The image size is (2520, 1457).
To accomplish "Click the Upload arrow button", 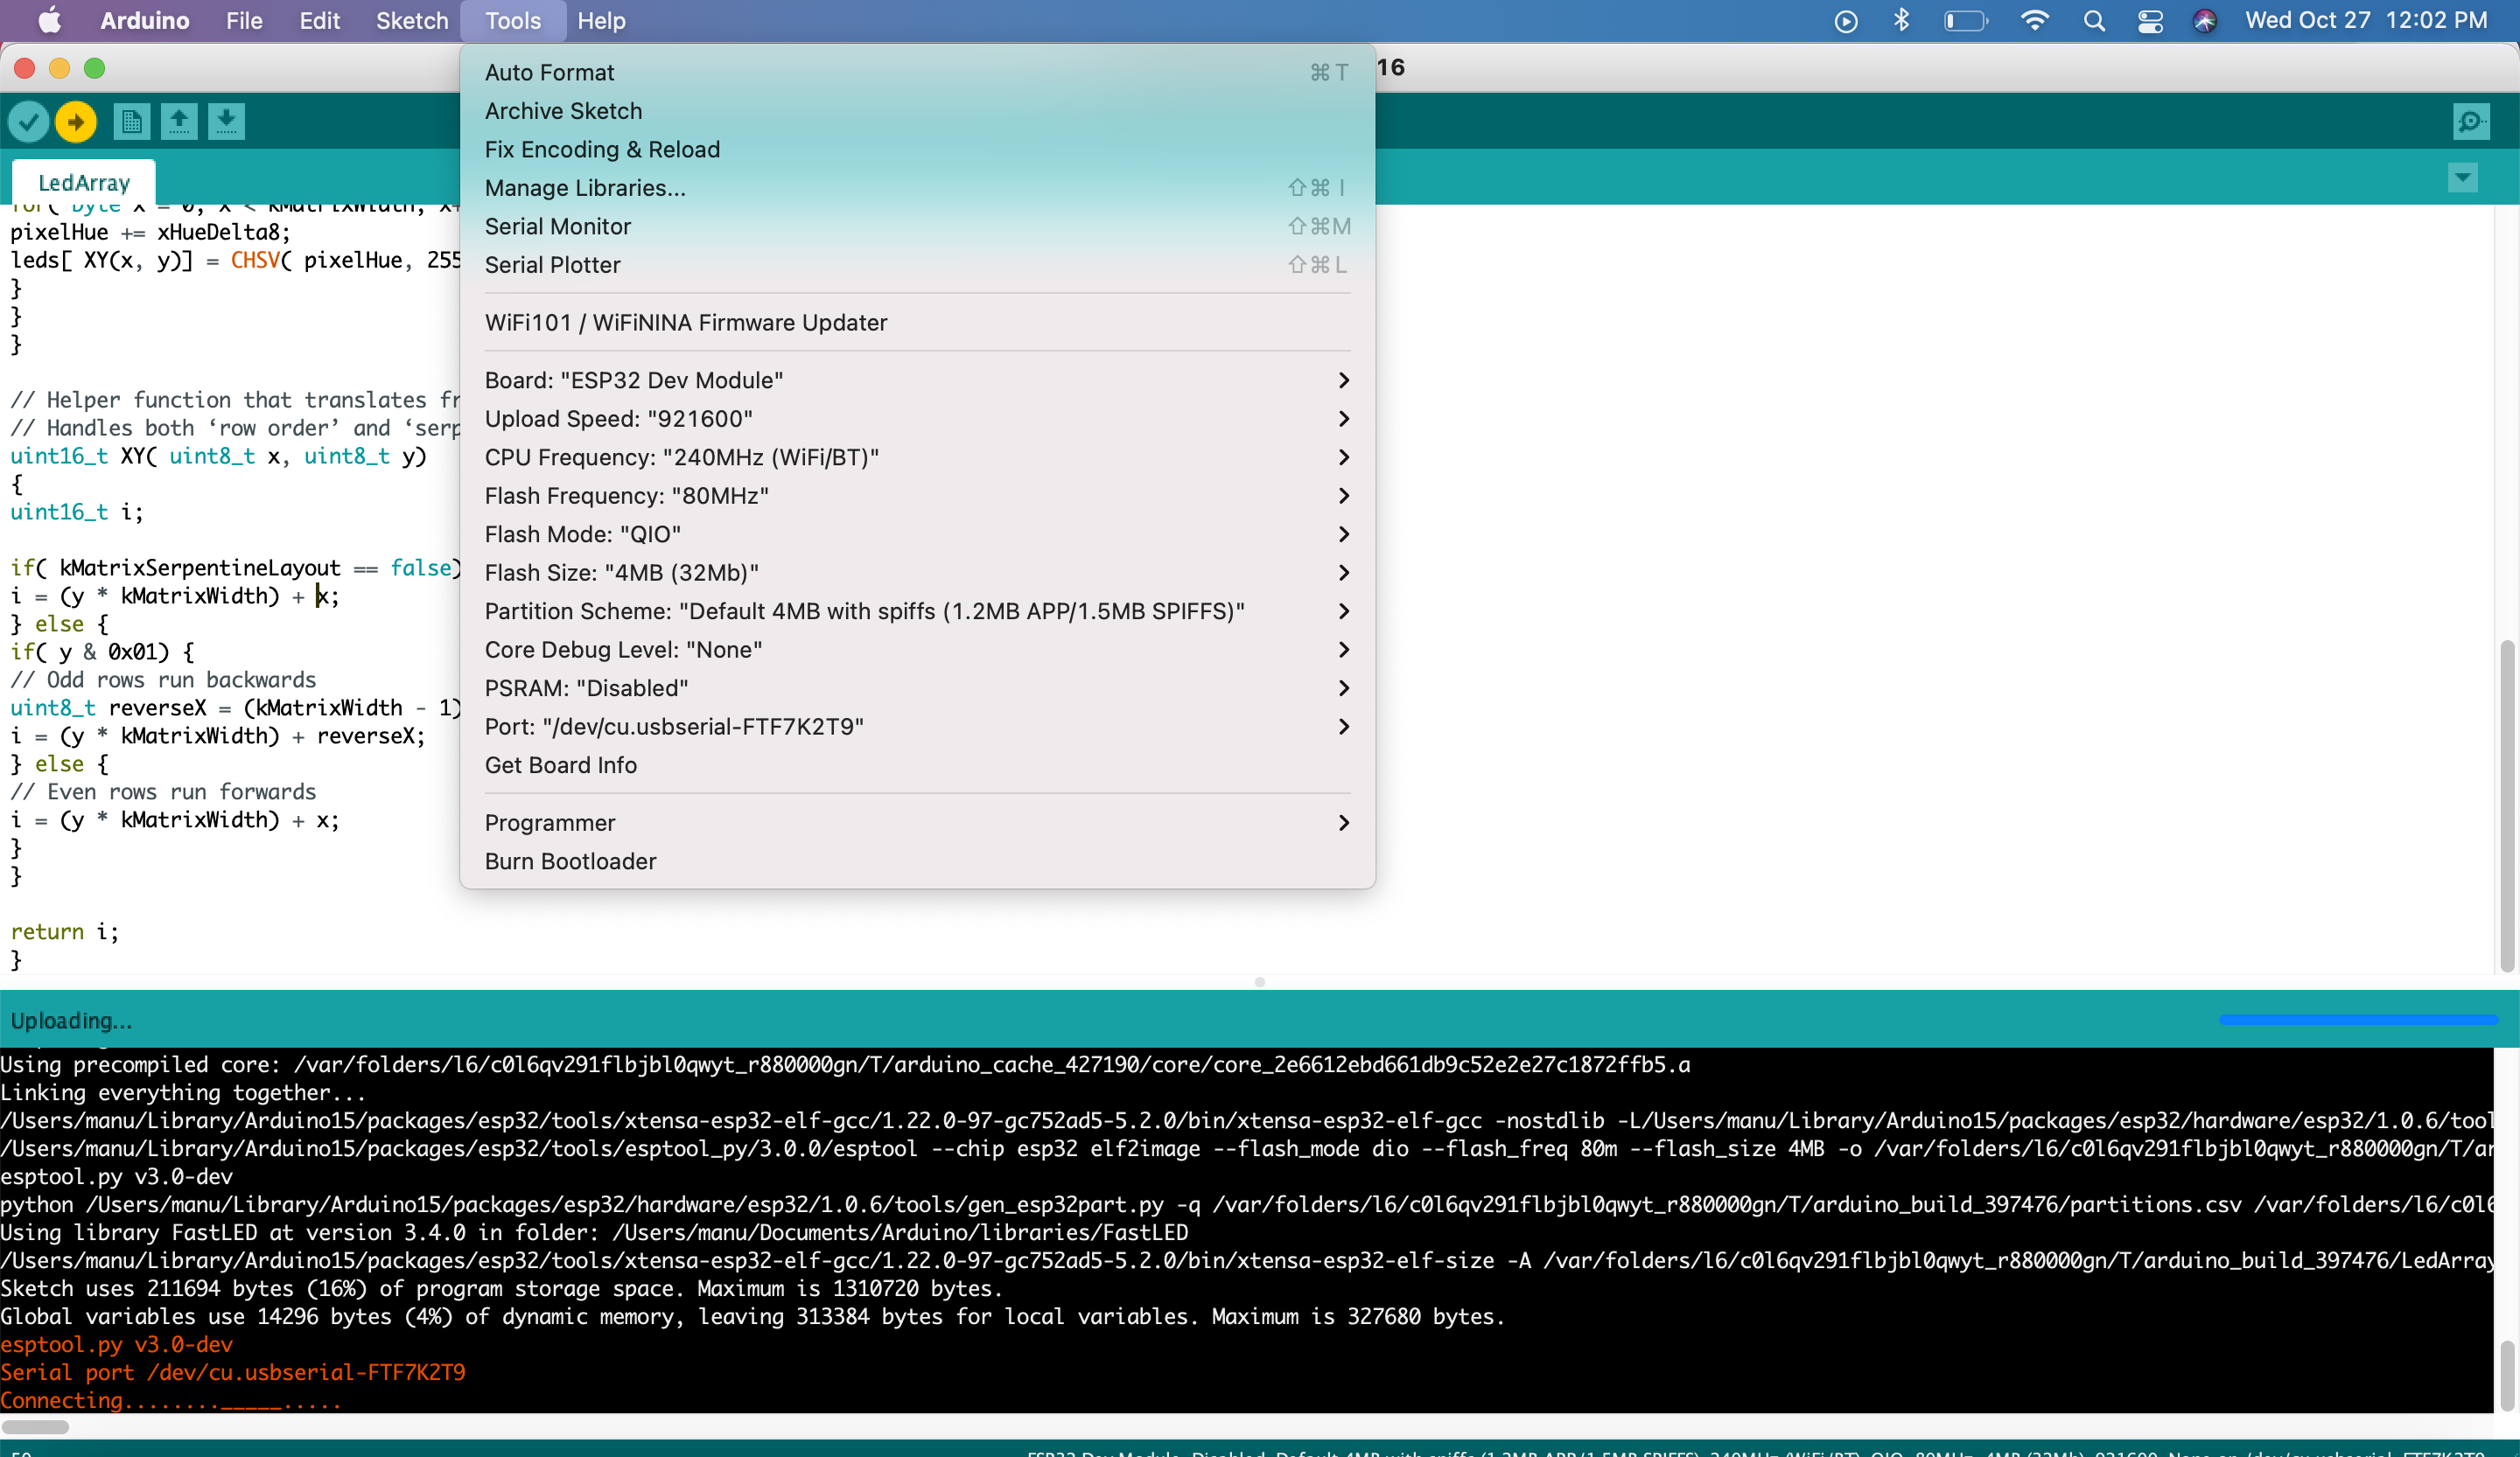I will click(76, 122).
